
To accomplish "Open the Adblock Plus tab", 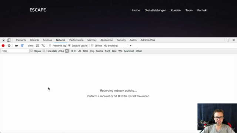I will [148, 40].
